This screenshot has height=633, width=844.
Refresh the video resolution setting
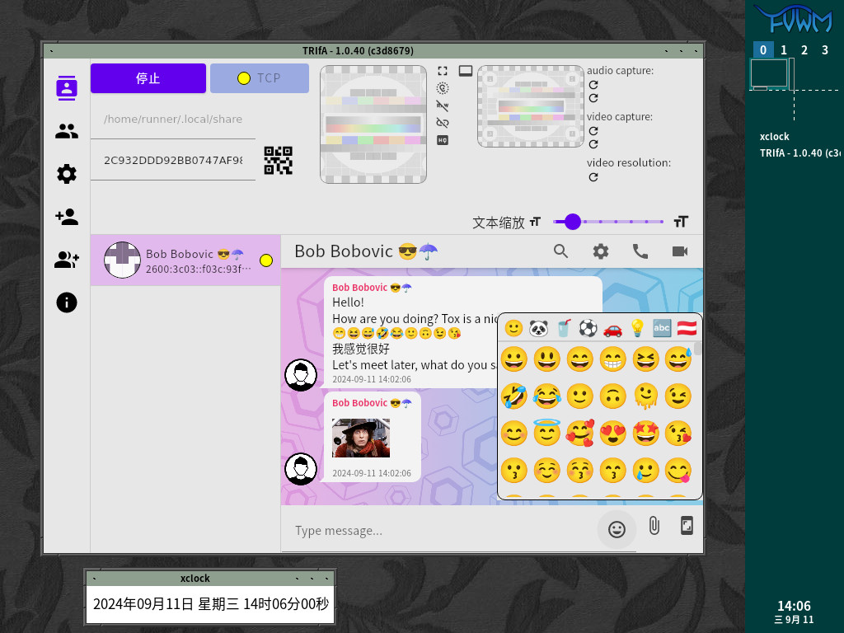593,177
